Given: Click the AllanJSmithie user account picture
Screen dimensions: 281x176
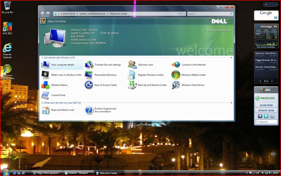Looking at the screenshot, I should click(43, 21).
